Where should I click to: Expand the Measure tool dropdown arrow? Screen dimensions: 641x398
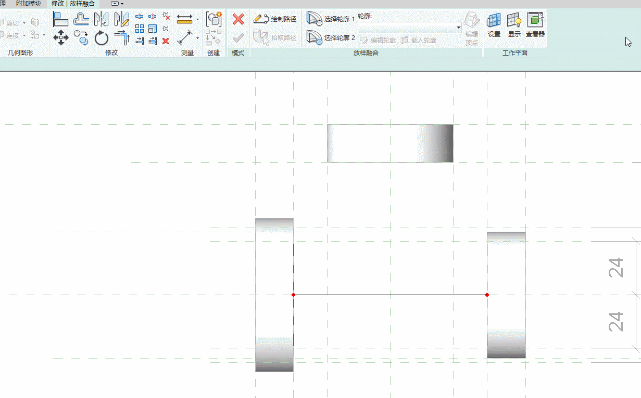(197, 20)
